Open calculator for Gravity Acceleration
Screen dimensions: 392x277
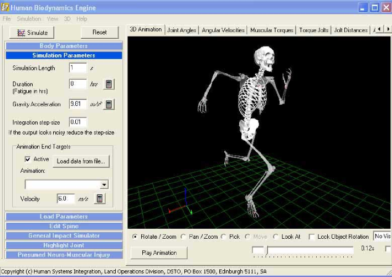tap(109, 104)
